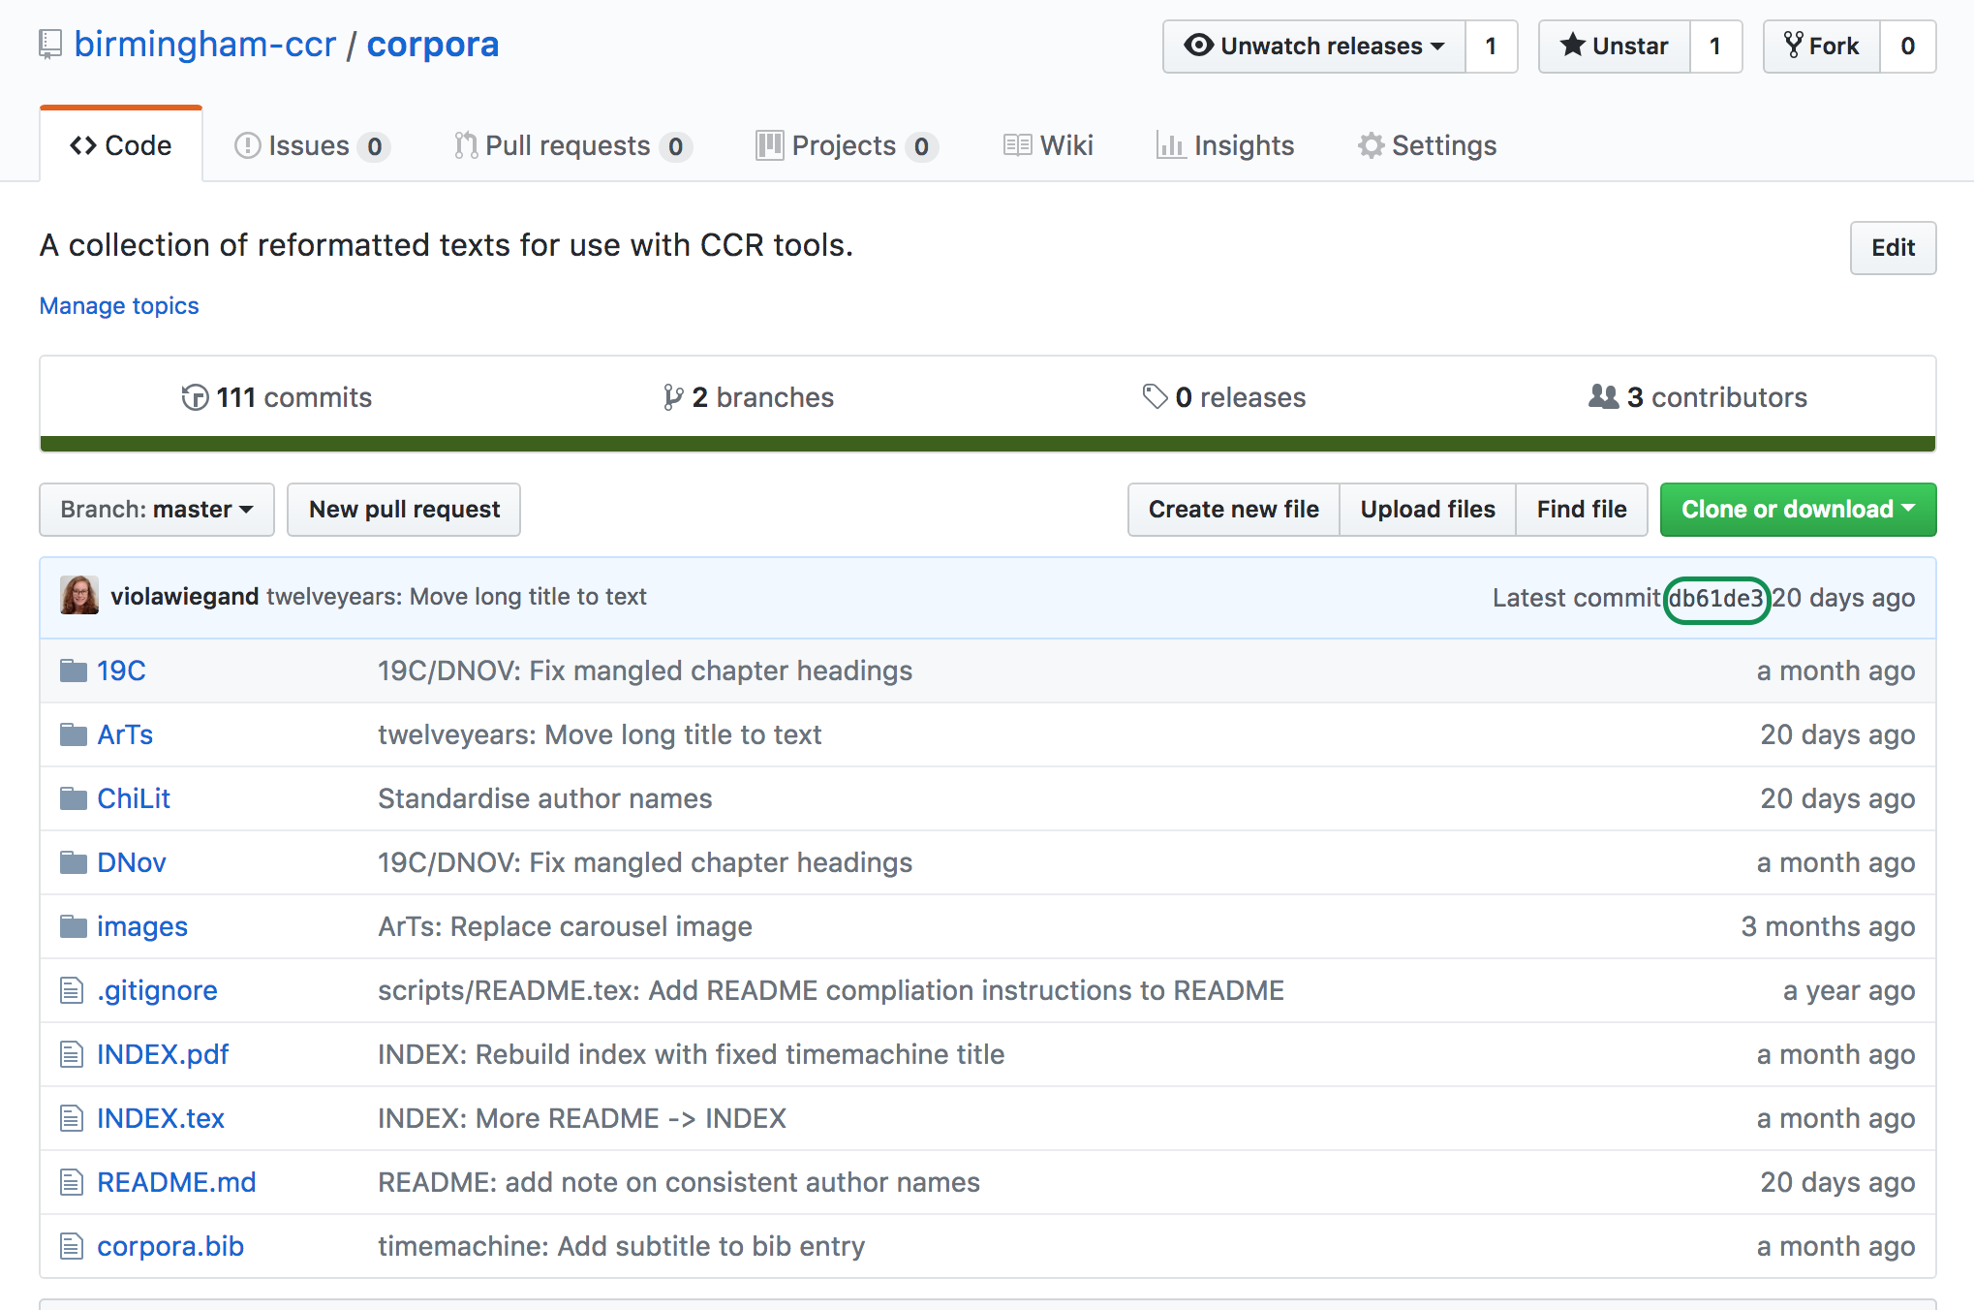1974x1310 pixels.
Task: Click the star icon on Unstar
Action: tap(1573, 46)
